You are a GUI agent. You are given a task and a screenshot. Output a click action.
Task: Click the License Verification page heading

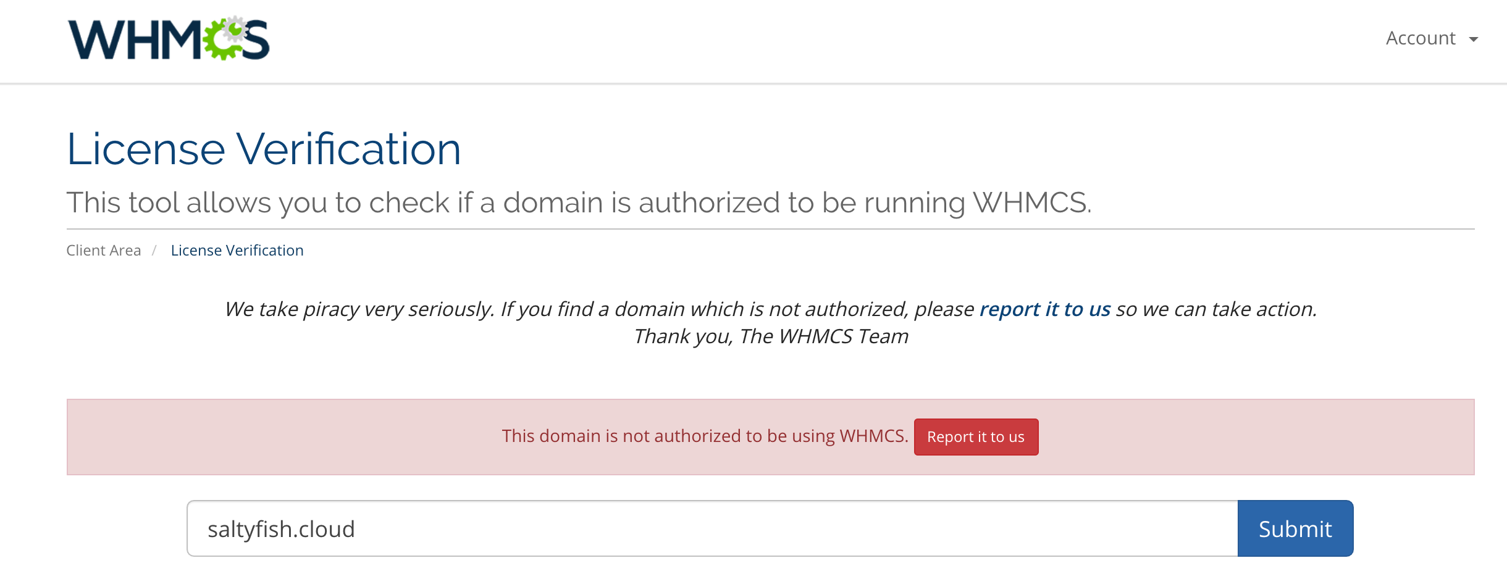264,149
